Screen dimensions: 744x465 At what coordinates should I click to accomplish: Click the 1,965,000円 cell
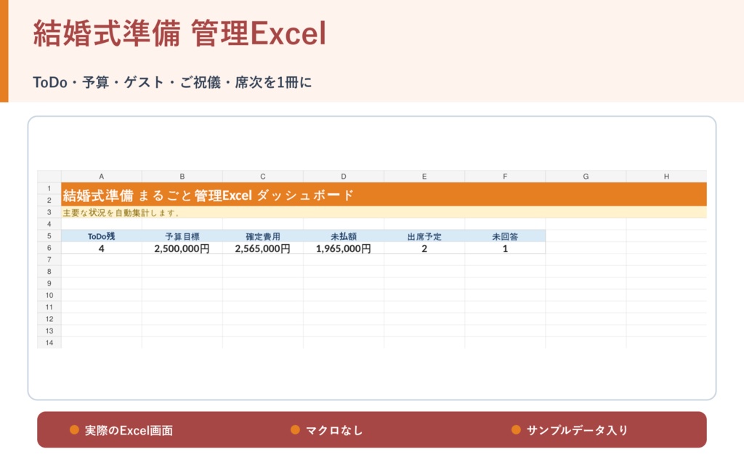click(344, 248)
